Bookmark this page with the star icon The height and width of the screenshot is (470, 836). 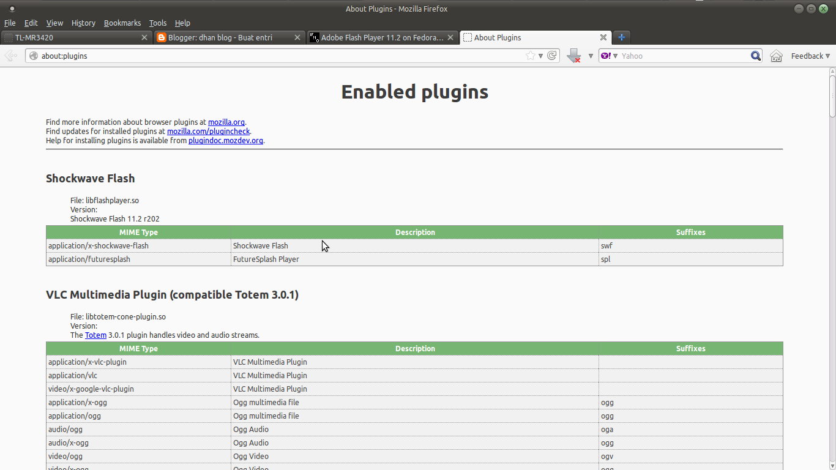click(531, 56)
